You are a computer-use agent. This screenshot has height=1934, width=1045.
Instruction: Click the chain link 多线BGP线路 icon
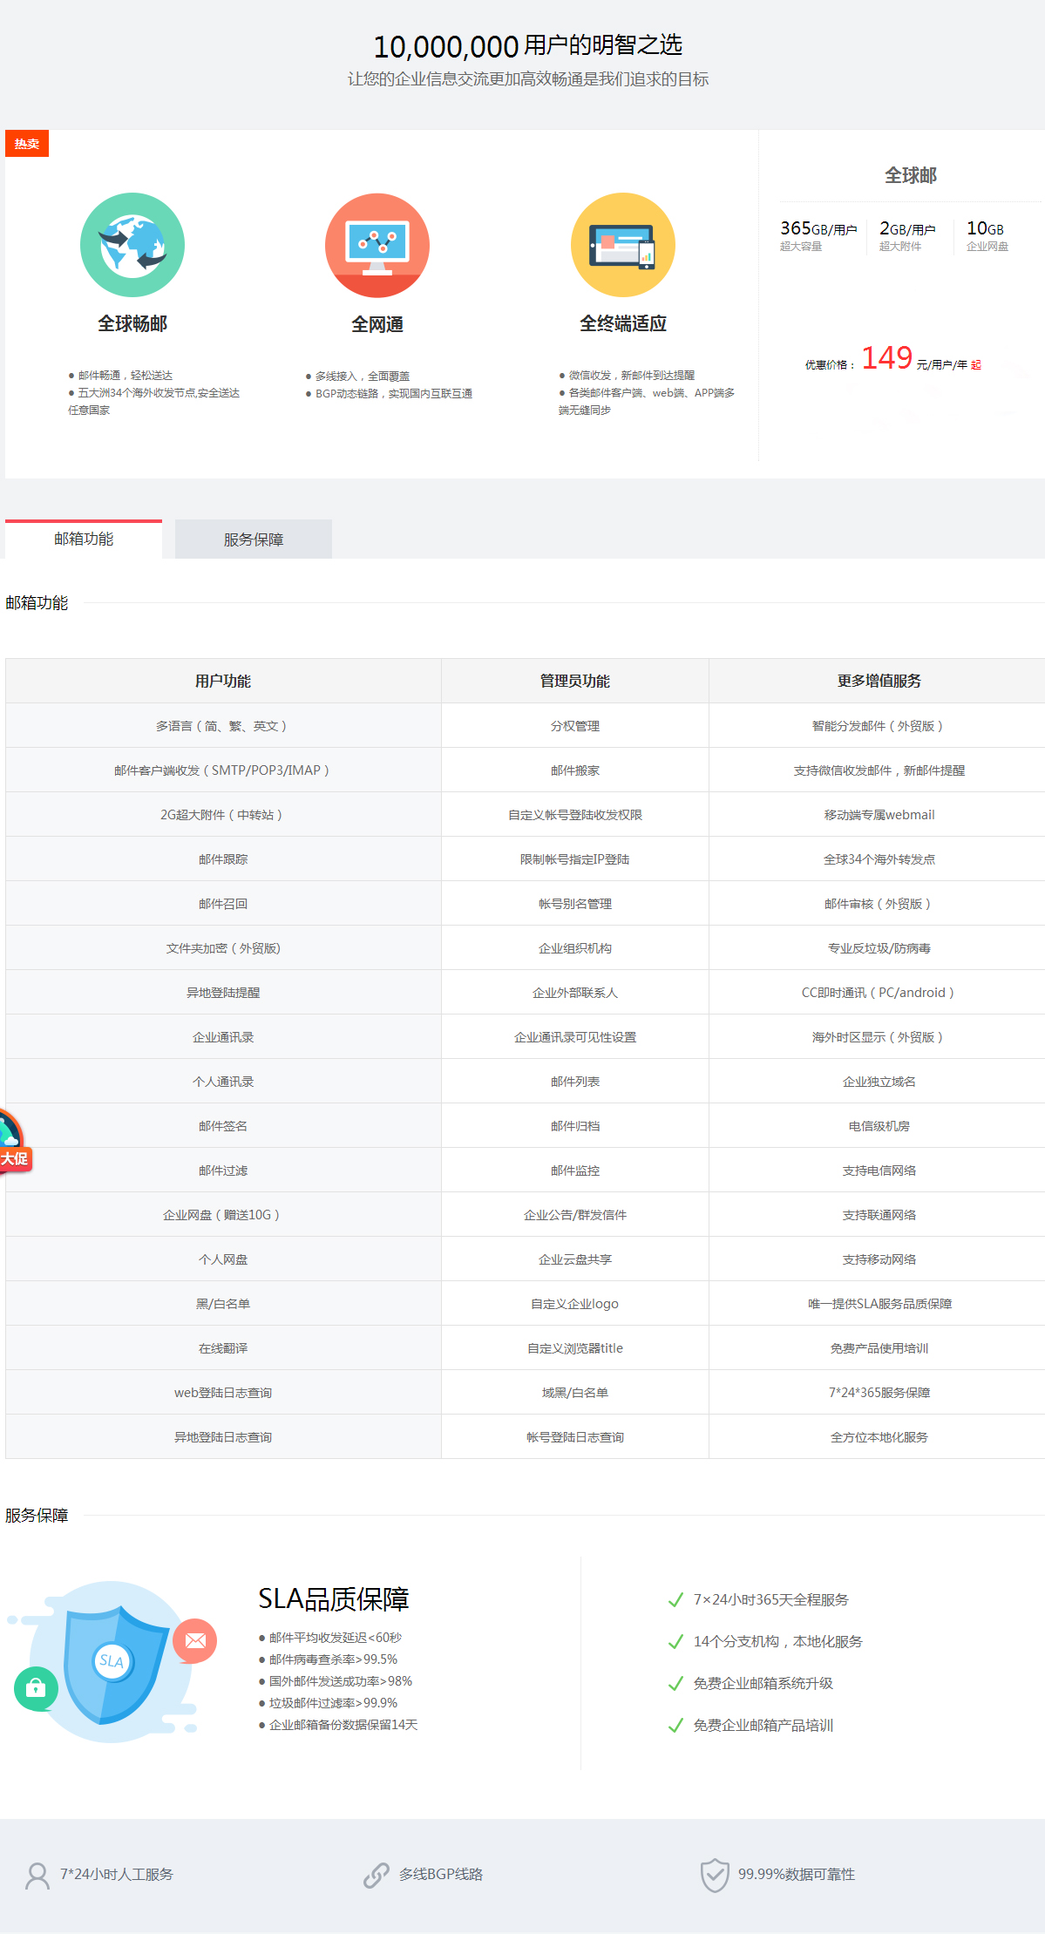(x=377, y=1876)
